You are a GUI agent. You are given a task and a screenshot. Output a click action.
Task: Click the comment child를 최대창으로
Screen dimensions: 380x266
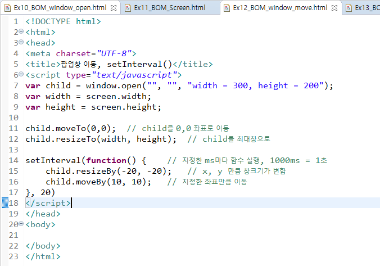pyautogui.click(x=229, y=139)
